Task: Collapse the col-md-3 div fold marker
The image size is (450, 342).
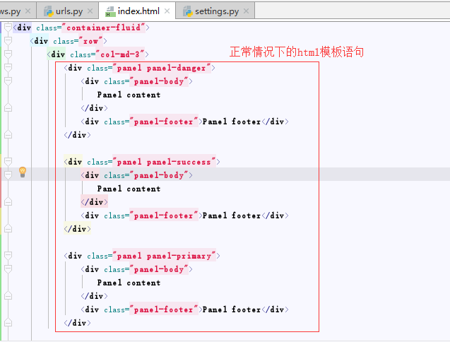Action: (x=8, y=54)
